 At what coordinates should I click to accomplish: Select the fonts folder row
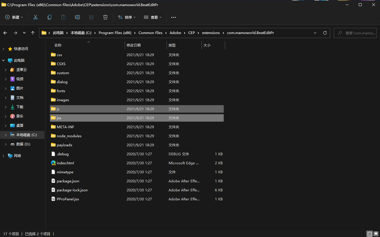(x=137, y=91)
